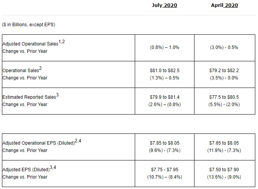
Task: Click the (13.6%) - (9.0%) change value
Action: (224, 177)
